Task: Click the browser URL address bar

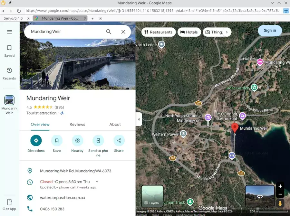Action: coord(153,11)
